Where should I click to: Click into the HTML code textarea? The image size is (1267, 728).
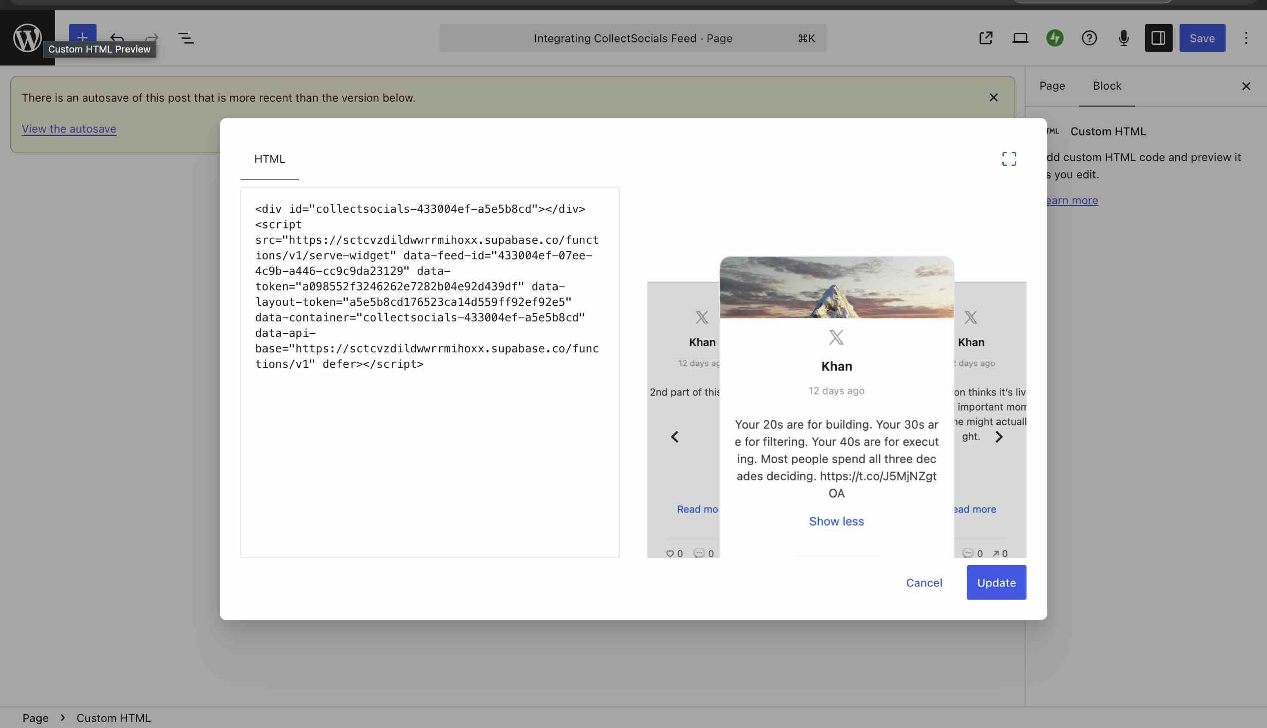[x=430, y=373]
